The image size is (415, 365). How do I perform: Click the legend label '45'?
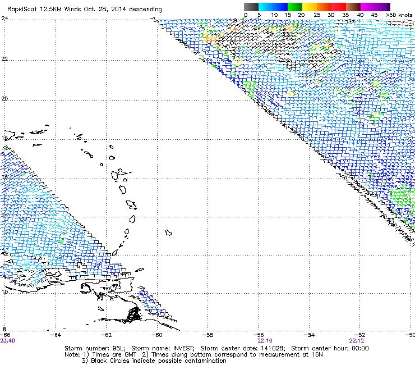point(374,15)
